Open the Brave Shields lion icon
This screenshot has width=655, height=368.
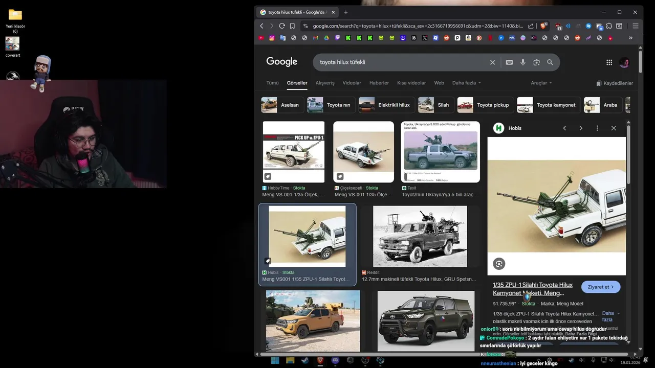(x=543, y=26)
